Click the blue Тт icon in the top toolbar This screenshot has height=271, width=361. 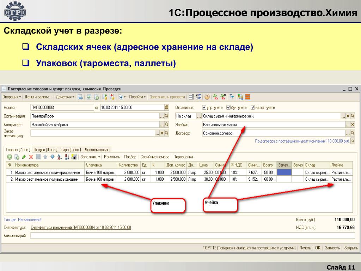(x=232, y=97)
